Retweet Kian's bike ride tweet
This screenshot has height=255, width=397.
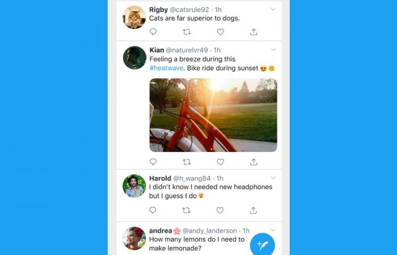pos(187,162)
